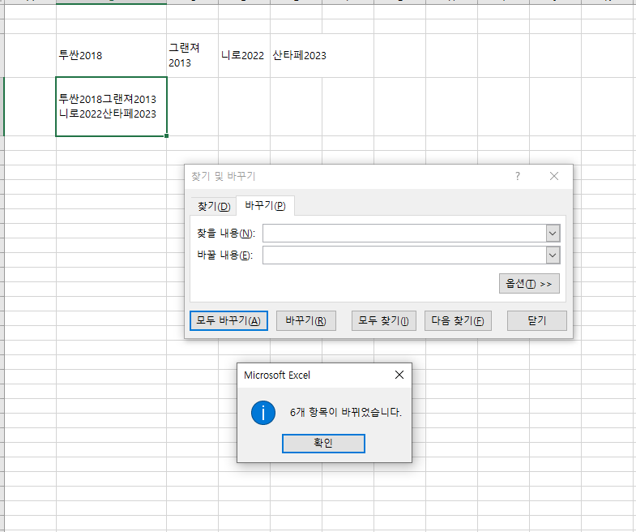
Task: Click 모두 찾기(I) button
Action: pyautogui.click(x=384, y=321)
